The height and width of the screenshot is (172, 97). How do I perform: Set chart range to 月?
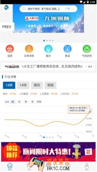click(x=19, y=102)
